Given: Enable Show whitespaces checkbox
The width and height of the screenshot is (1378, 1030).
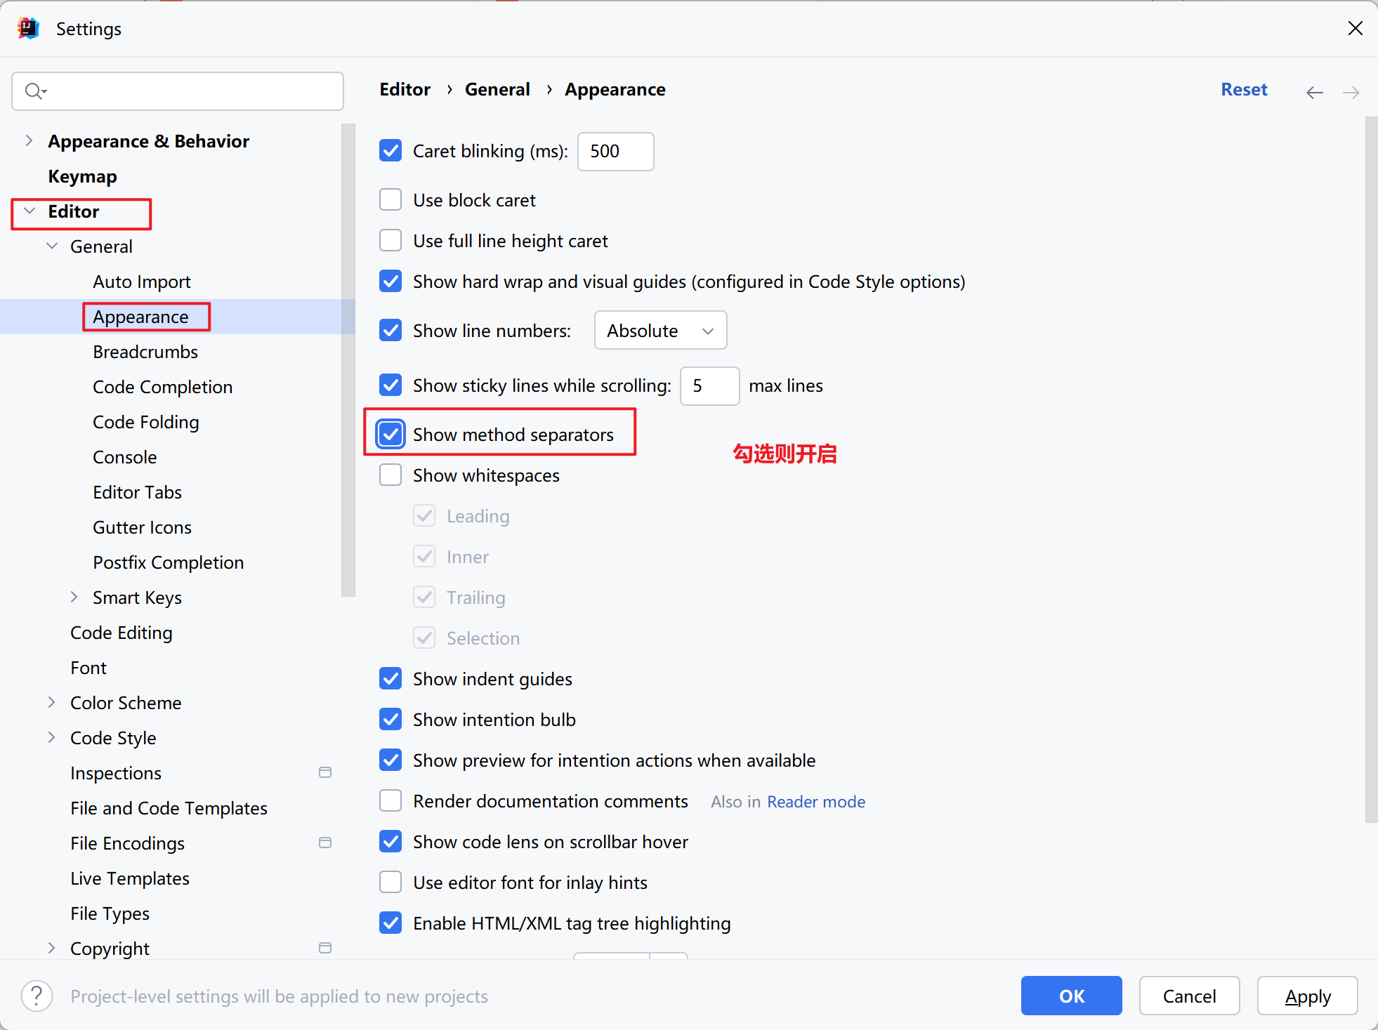Looking at the screenshot, I should [391, 475].
